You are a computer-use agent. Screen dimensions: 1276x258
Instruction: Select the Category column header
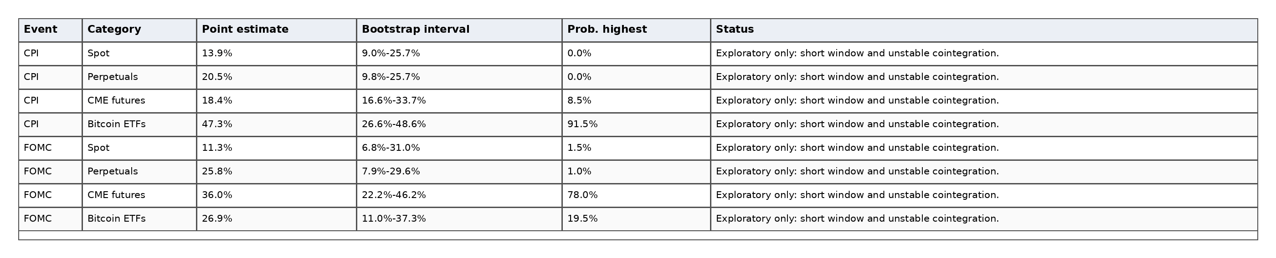click(139, 30)
